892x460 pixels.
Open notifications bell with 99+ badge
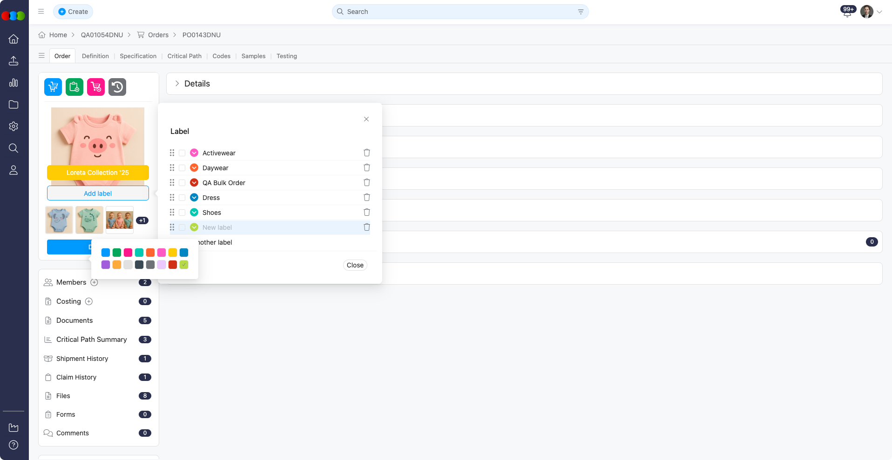point(847,13)
